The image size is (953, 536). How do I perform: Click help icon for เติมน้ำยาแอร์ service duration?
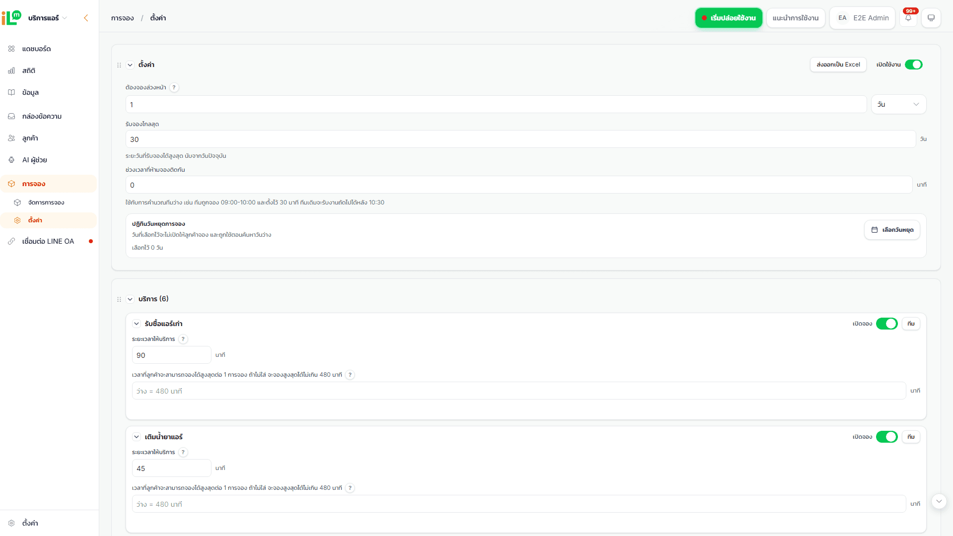point(183,452)
